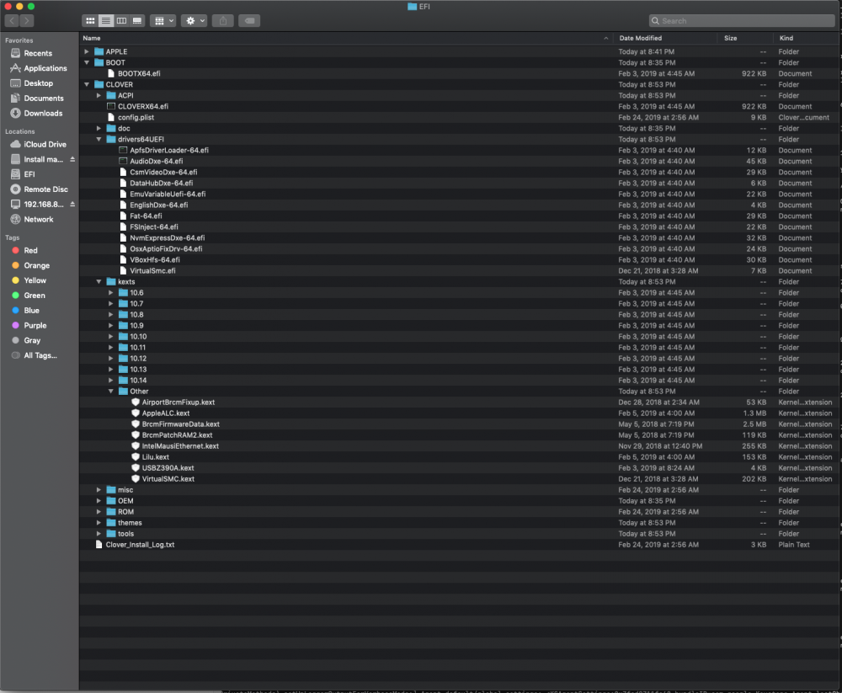The image size is (842, 693).
Task: Select the ApfsDriverLoader-64.efi file
Action: coord(169,151)
